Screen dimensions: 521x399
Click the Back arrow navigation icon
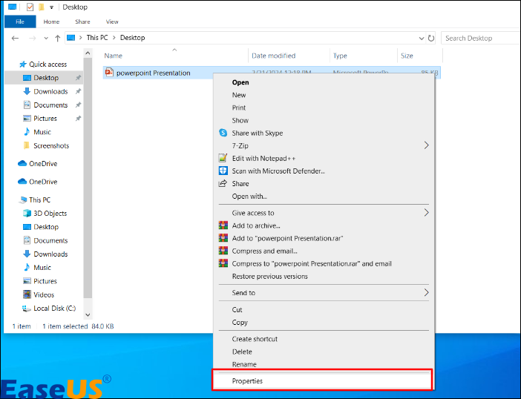(16, 38)
